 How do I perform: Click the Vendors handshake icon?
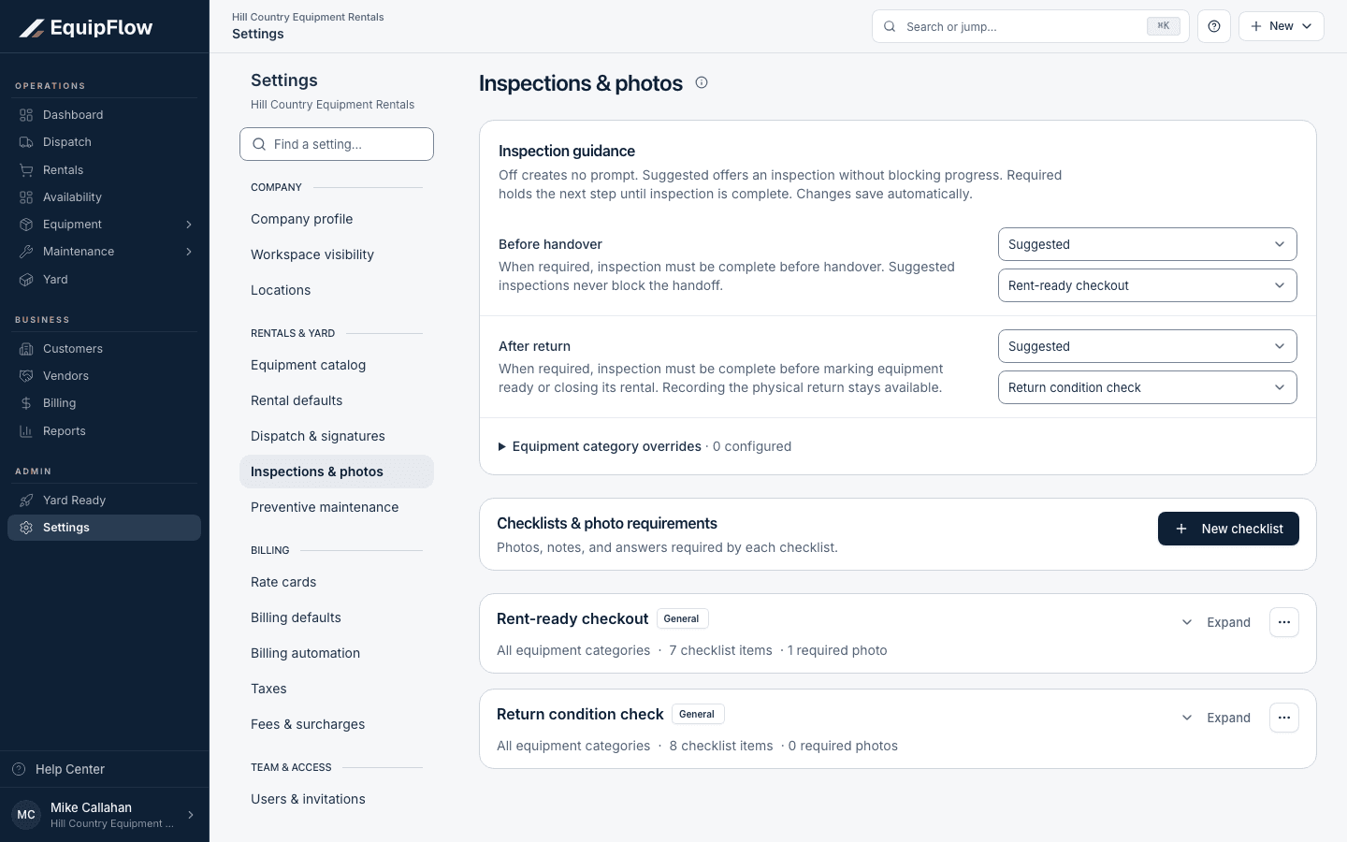[x=26, y=376]
